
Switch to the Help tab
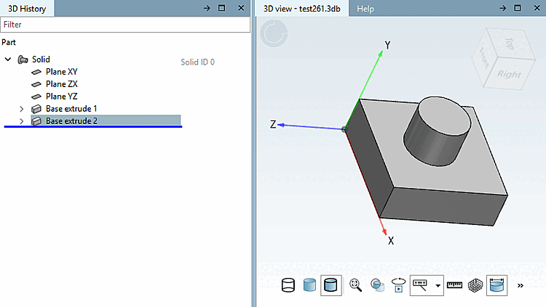click(365, 9)
